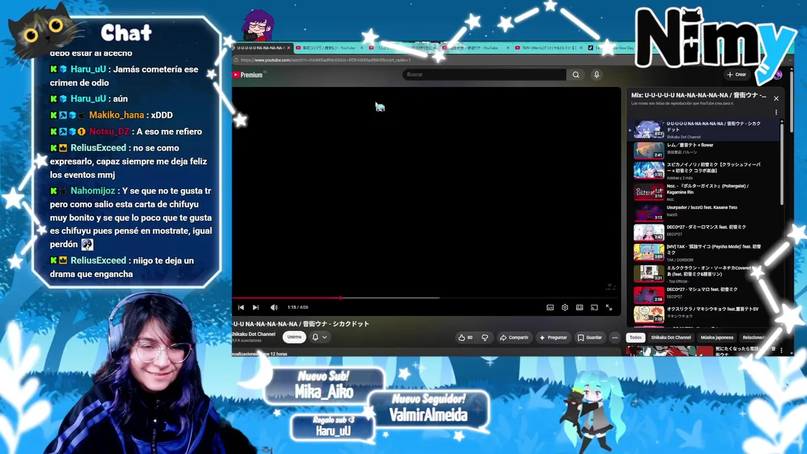Click Haru_uU username saying 'aún'

(x=88, y=99)
